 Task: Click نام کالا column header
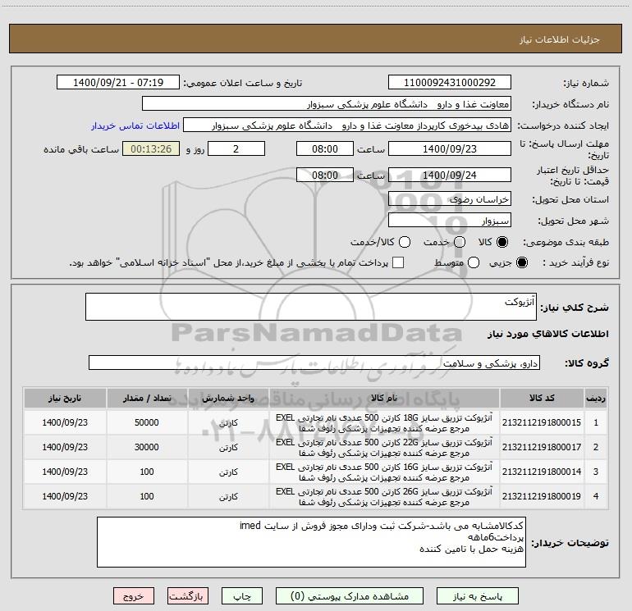[384, 398]
